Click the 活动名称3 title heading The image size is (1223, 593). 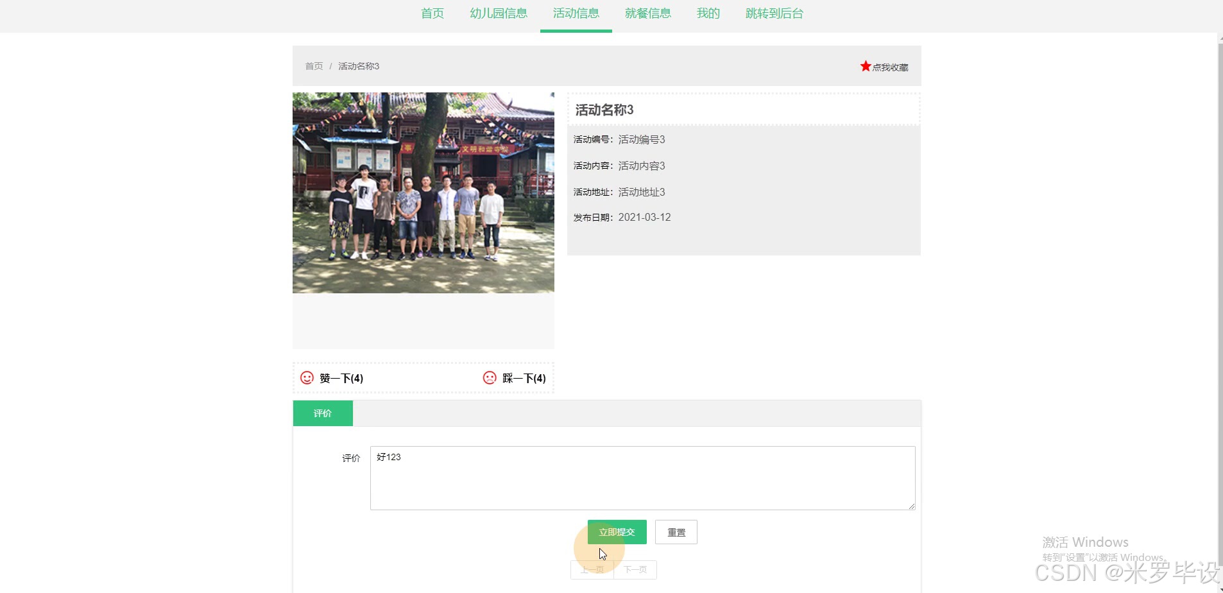[x=604, y=110]
